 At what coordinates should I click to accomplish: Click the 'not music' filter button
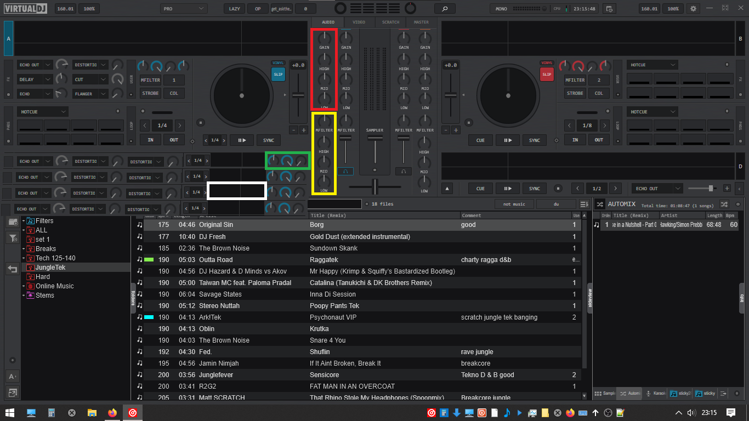coord(514,204)
